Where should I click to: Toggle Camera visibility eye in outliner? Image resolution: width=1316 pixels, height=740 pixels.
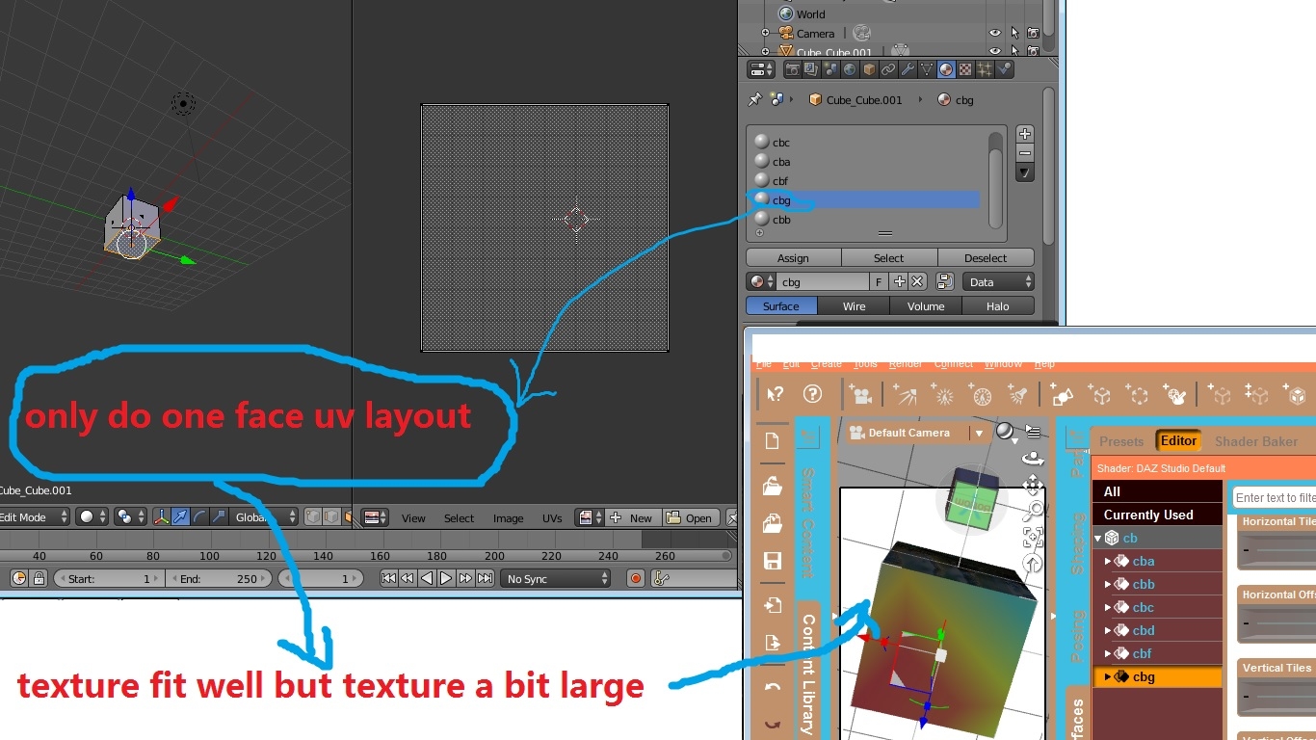click(x=995, y=34)
